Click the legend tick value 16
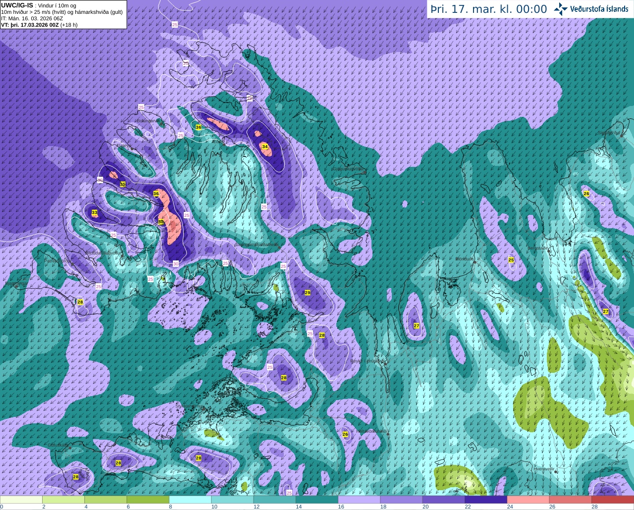This screenshot has width=634, height=510. click(x=341, y=507)
